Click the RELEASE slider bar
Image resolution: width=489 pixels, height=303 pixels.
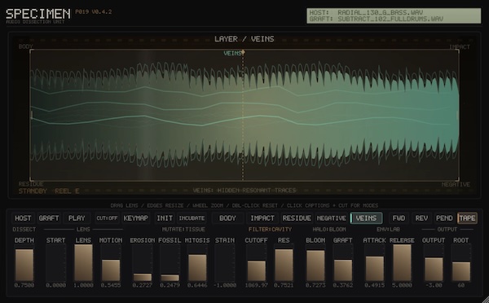click(402, 263)
